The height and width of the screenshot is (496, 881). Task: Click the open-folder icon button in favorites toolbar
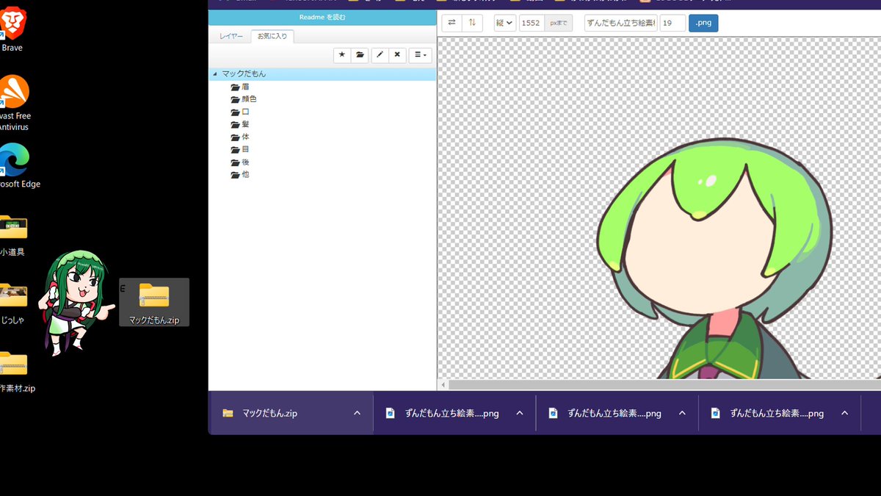click(360, 54)
